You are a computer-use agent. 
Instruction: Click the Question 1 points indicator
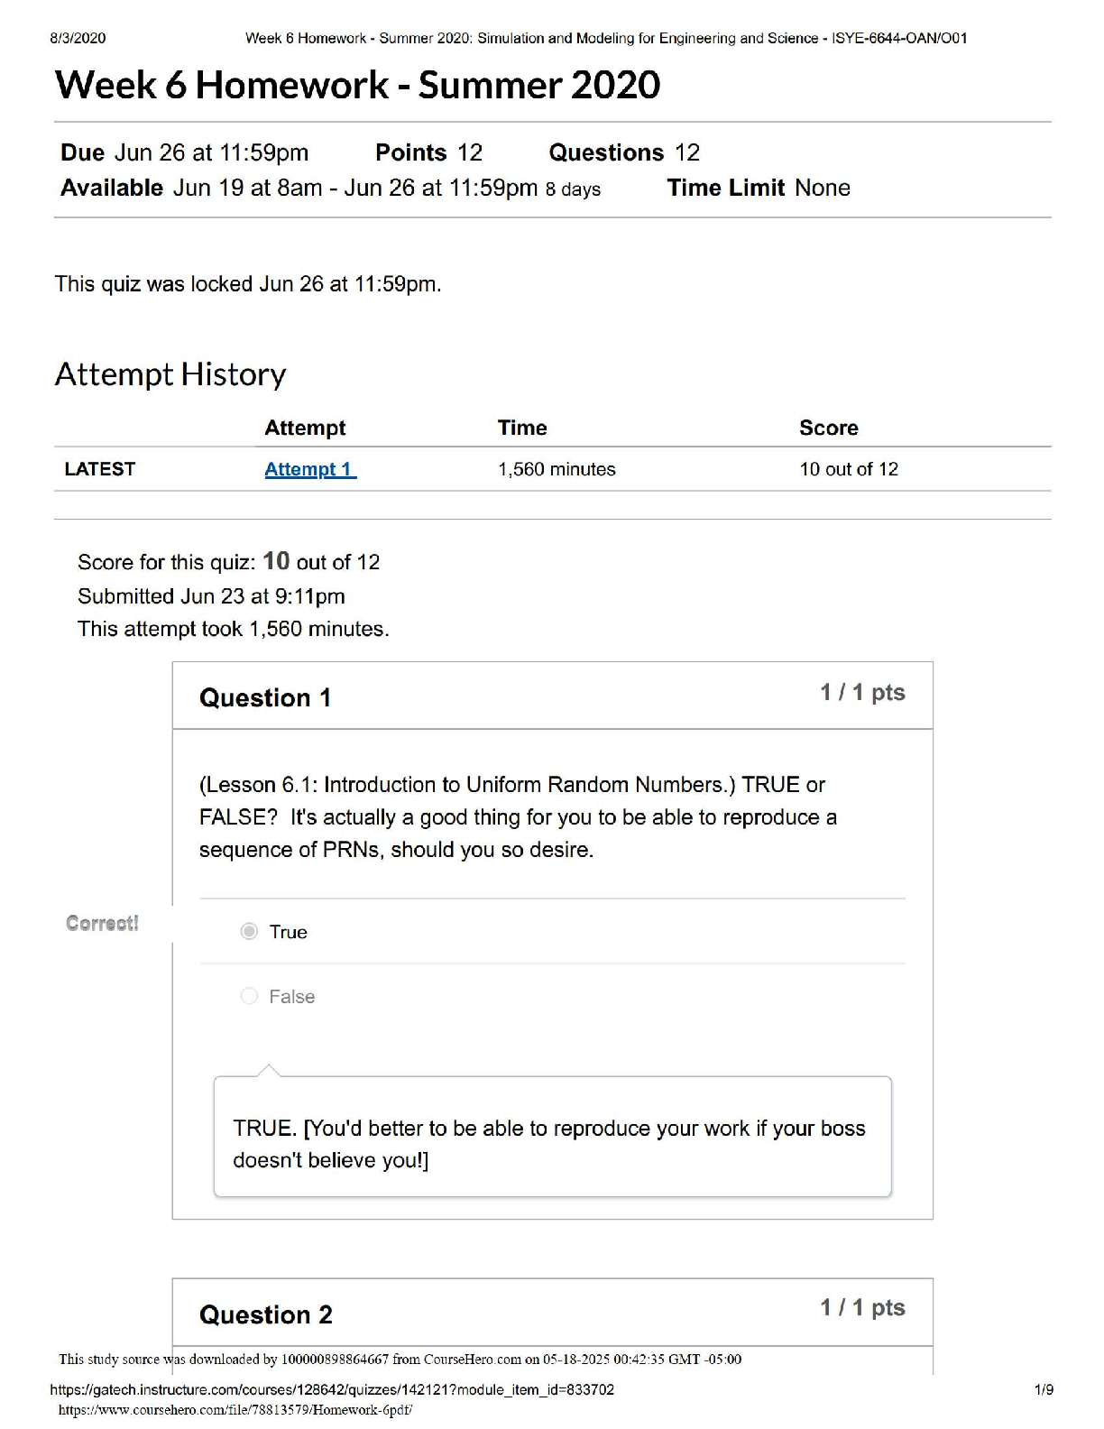(861, 693)
